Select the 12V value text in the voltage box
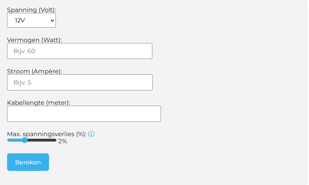 20,21
